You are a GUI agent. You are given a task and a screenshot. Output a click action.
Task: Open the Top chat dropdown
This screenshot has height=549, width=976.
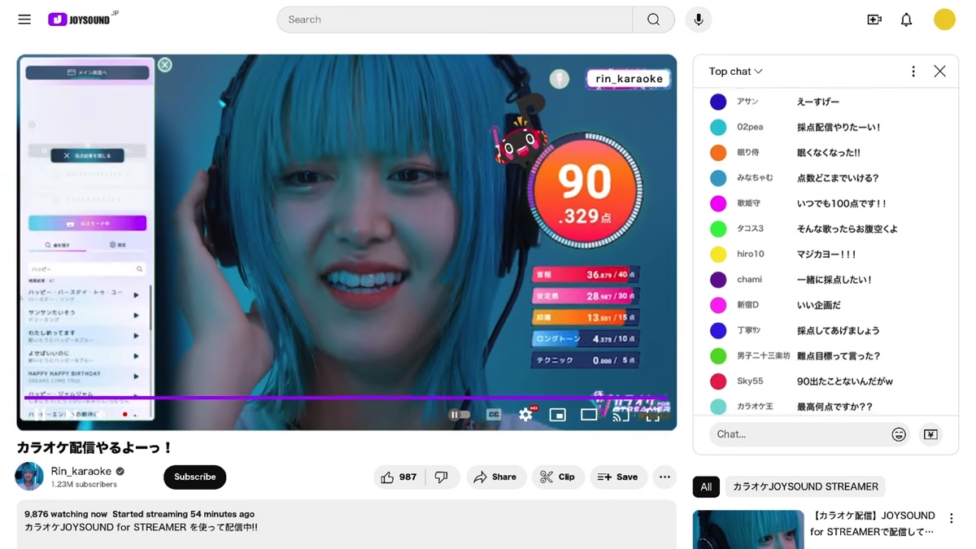click(733, 72)
